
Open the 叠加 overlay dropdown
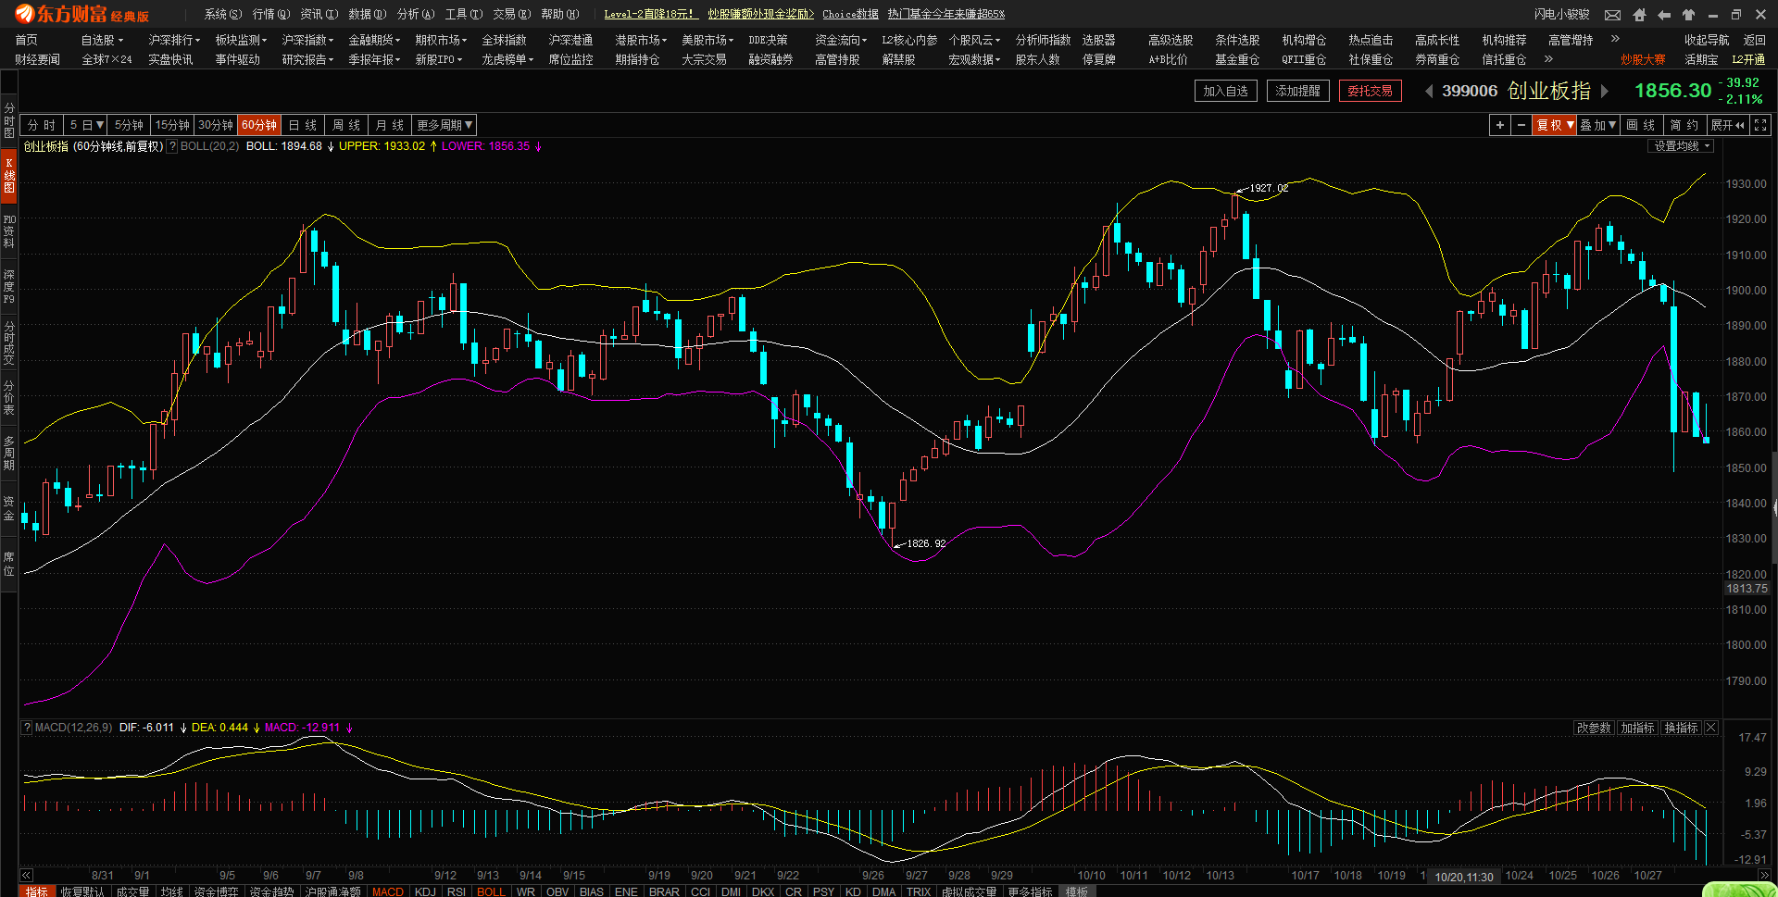[x=1598, y=125]
